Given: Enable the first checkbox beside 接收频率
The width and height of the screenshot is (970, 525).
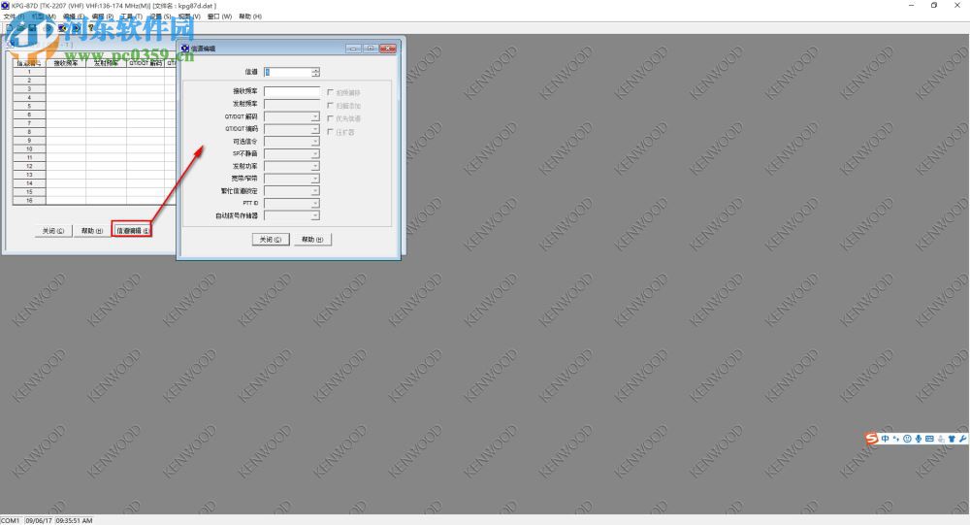Looking at the screenshot, I should coord(331,91).
